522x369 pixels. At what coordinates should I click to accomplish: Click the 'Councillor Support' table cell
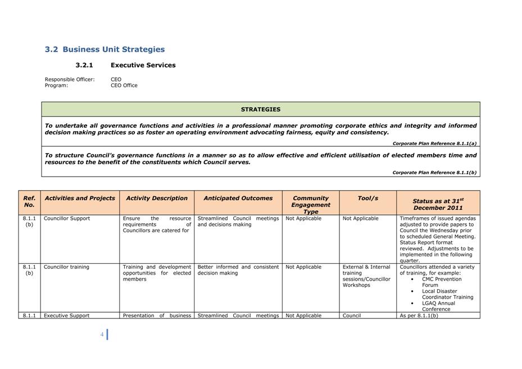[x=67, y=218]
